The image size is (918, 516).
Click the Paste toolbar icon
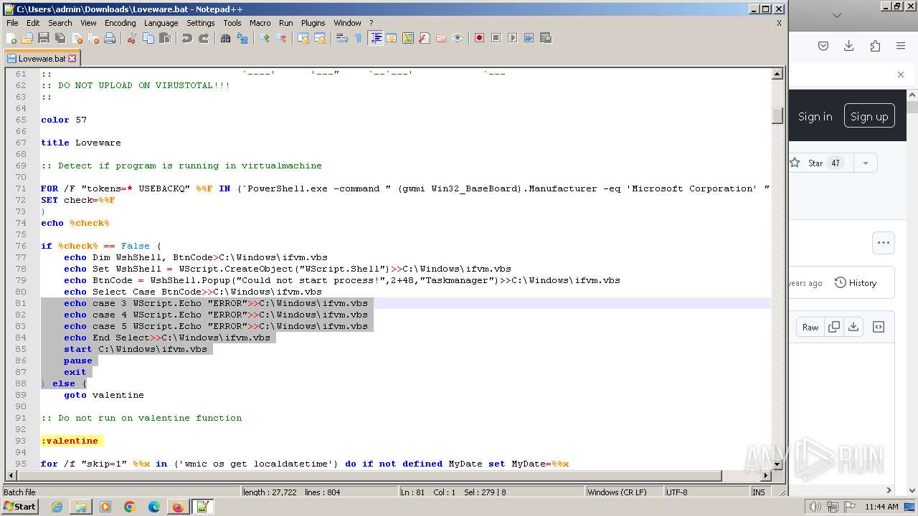click(165, 38)
